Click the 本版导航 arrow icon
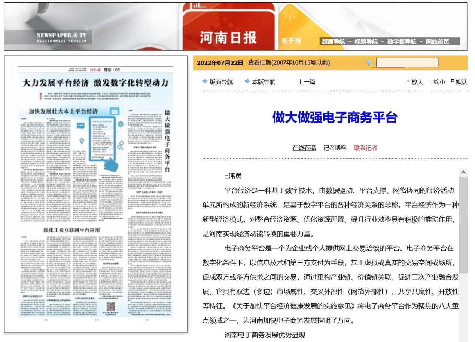The width and height of the screenshot is (475, 342). 247,81
